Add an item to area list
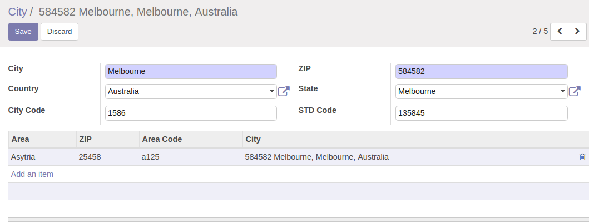 coord(32,174)
